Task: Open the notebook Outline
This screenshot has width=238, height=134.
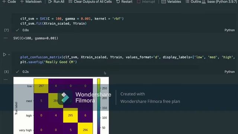Action: (193, 1)
